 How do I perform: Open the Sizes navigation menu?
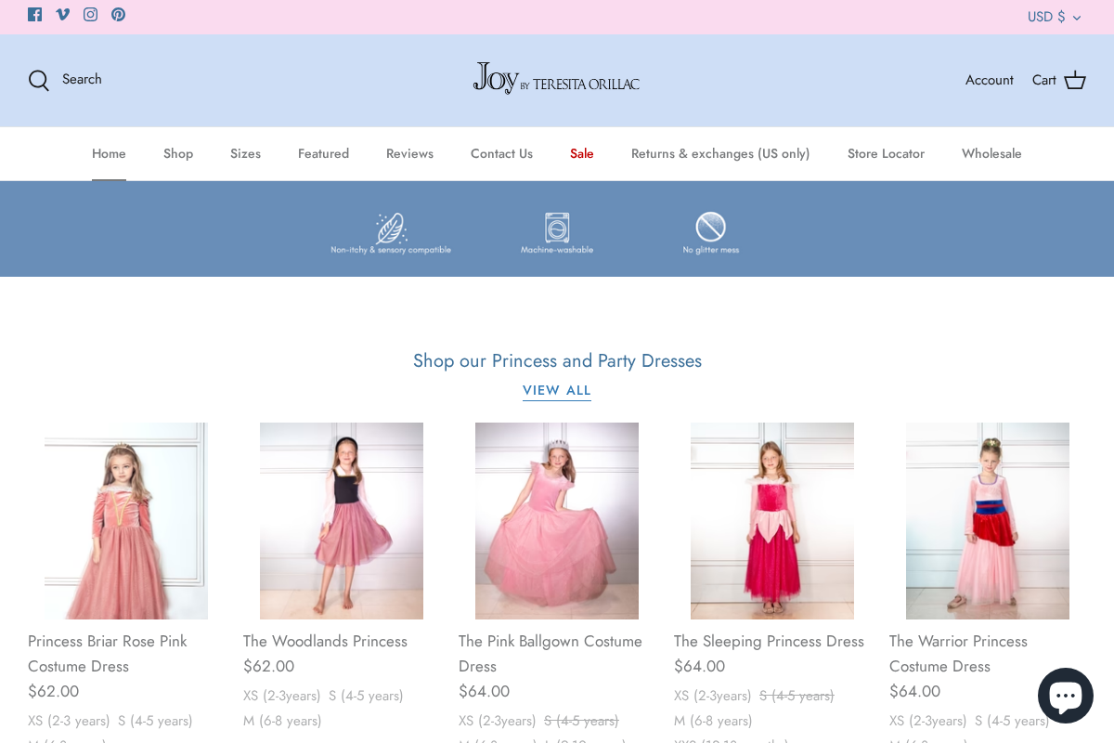245,153
